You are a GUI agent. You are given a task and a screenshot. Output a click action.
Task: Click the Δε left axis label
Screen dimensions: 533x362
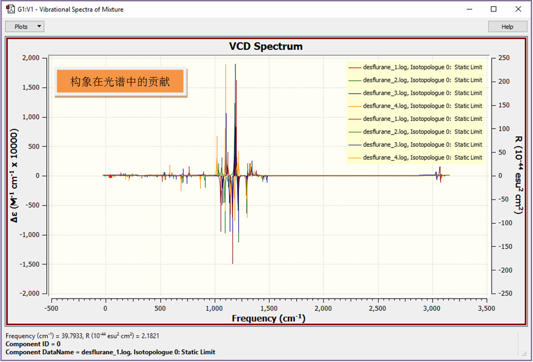[14, 176]
